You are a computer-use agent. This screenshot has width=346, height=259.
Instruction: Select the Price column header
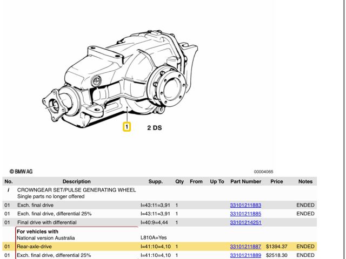277,182
